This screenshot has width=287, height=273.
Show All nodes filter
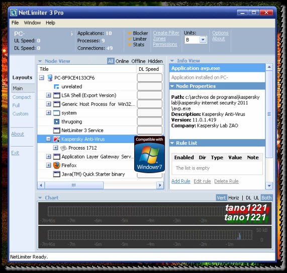pyautogui.click(x=111, y=61)
